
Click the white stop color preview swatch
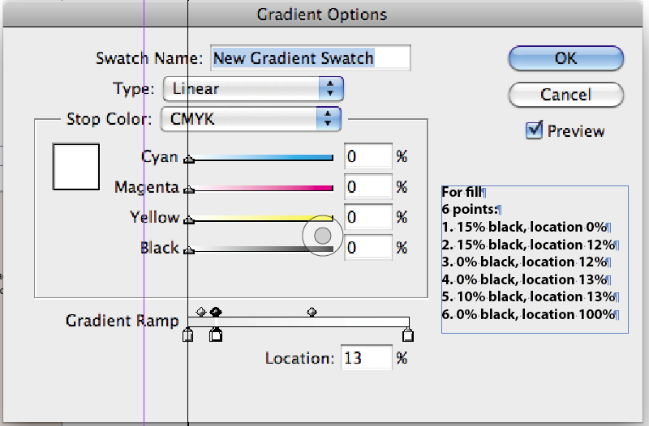(x=76, y=167)
